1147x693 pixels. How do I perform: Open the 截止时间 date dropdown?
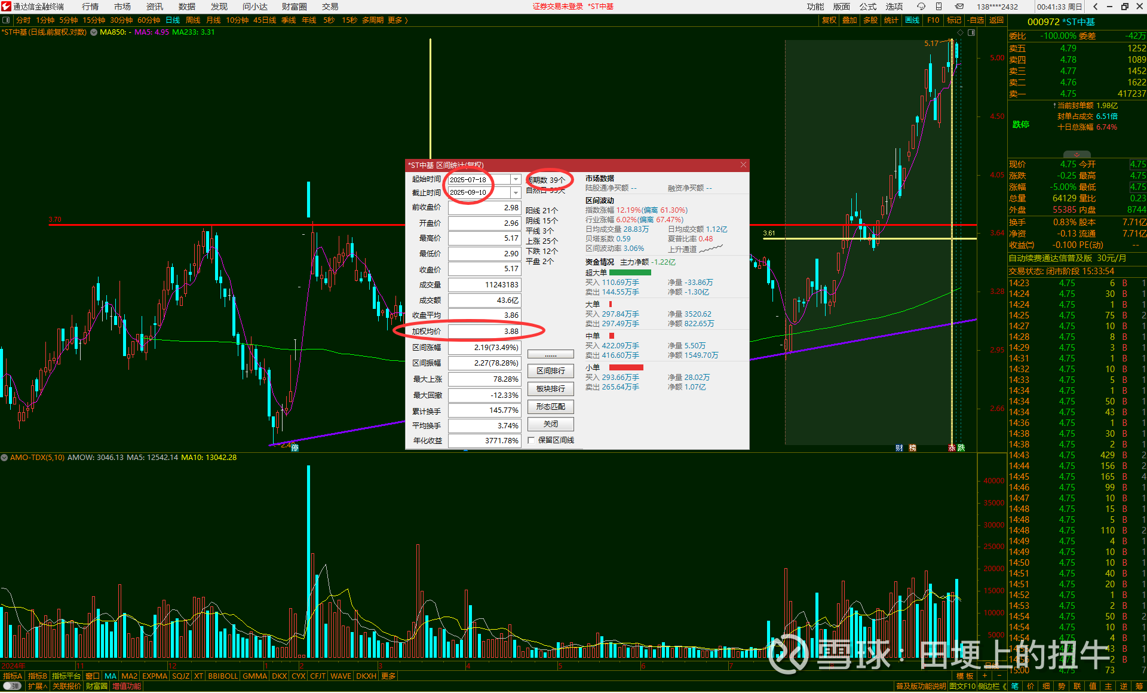tap(516, 193)
